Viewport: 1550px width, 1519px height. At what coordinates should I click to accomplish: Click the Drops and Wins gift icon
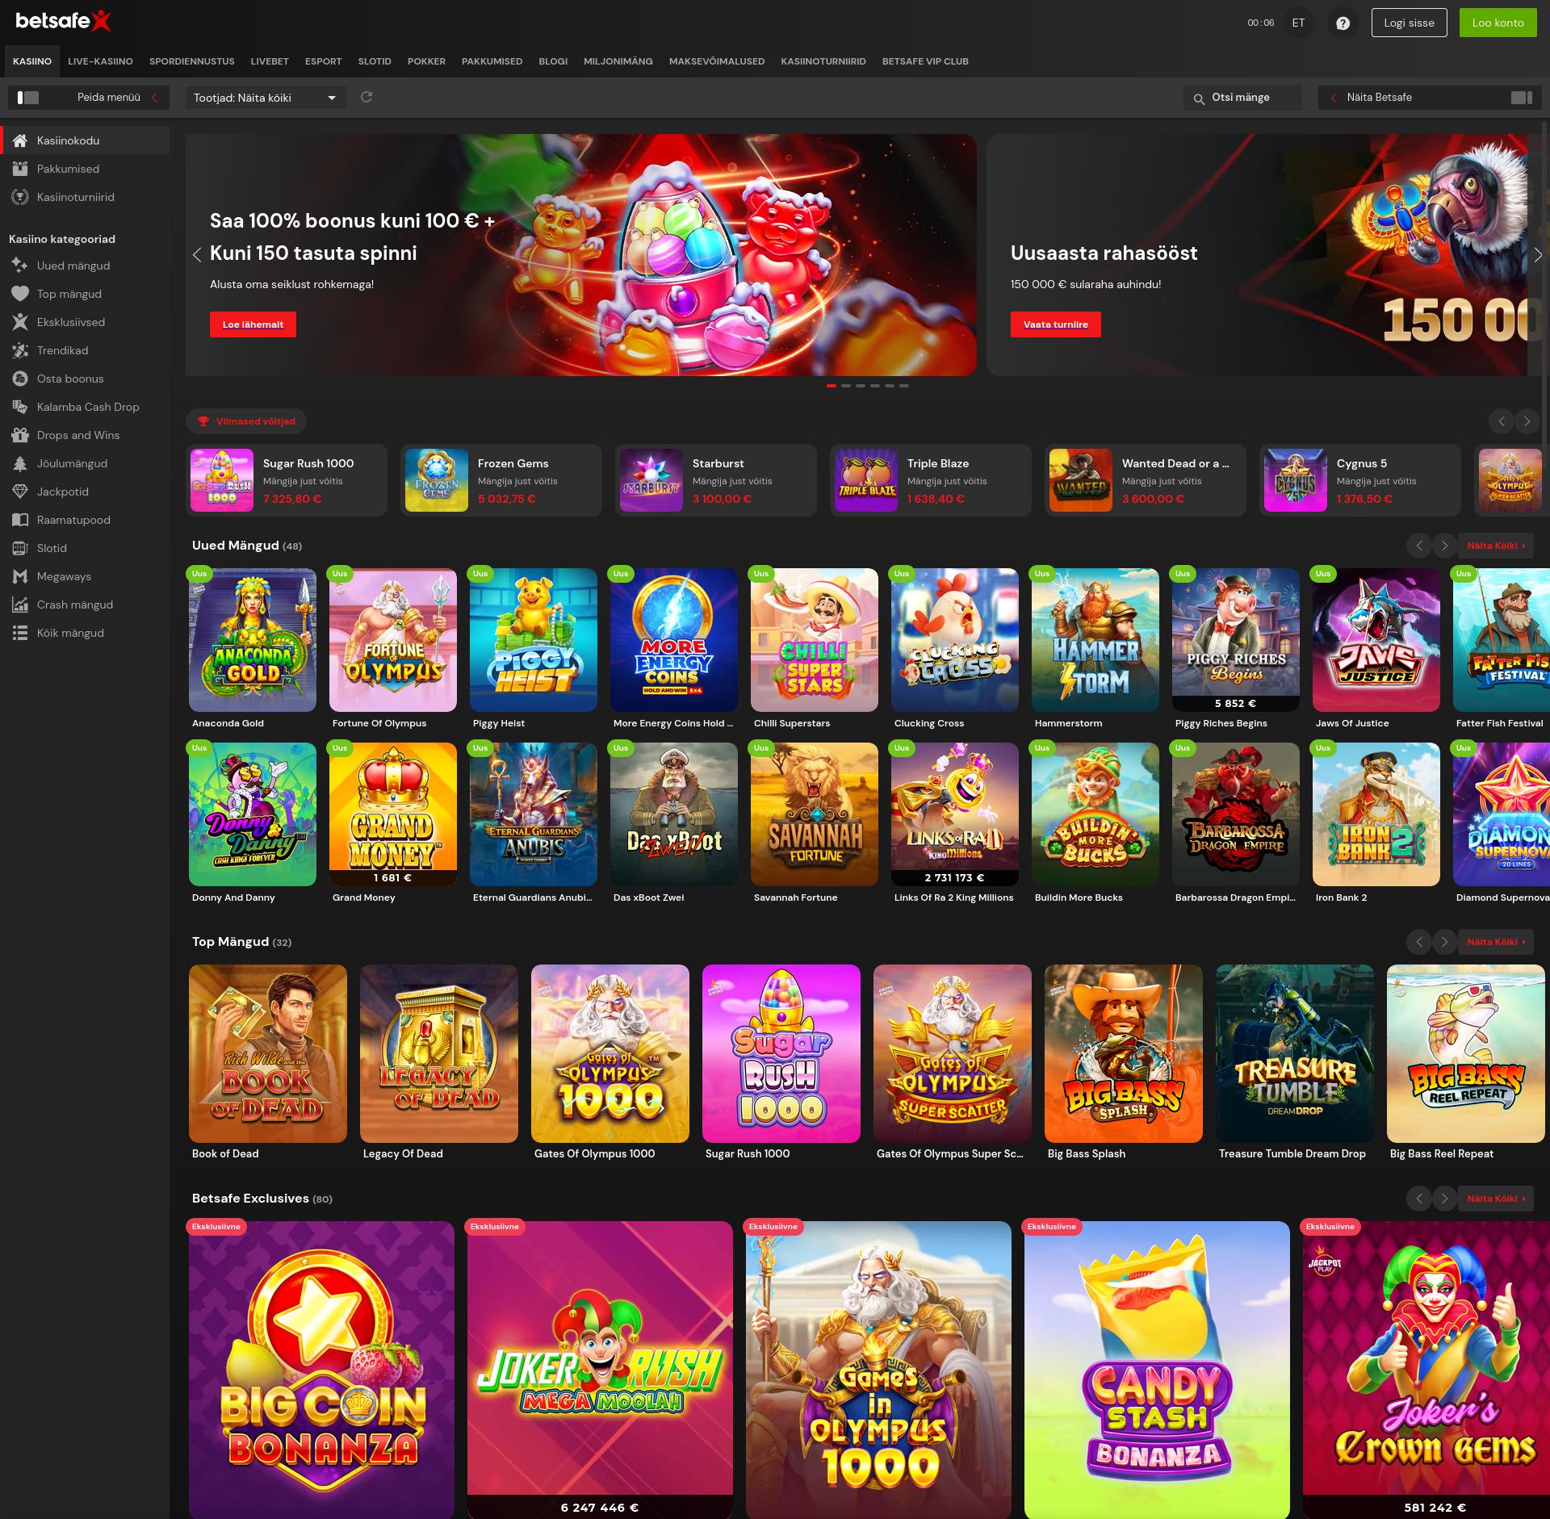20,435
